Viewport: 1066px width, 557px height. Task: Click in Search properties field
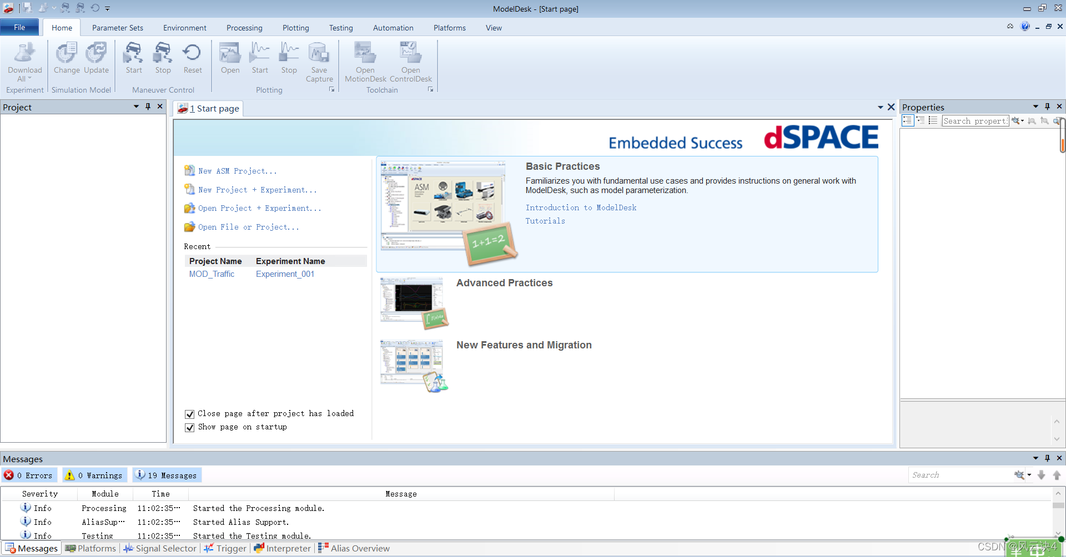[976, 121]
